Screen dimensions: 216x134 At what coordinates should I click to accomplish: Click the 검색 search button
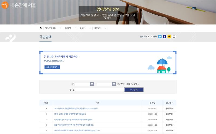[134, 90]
